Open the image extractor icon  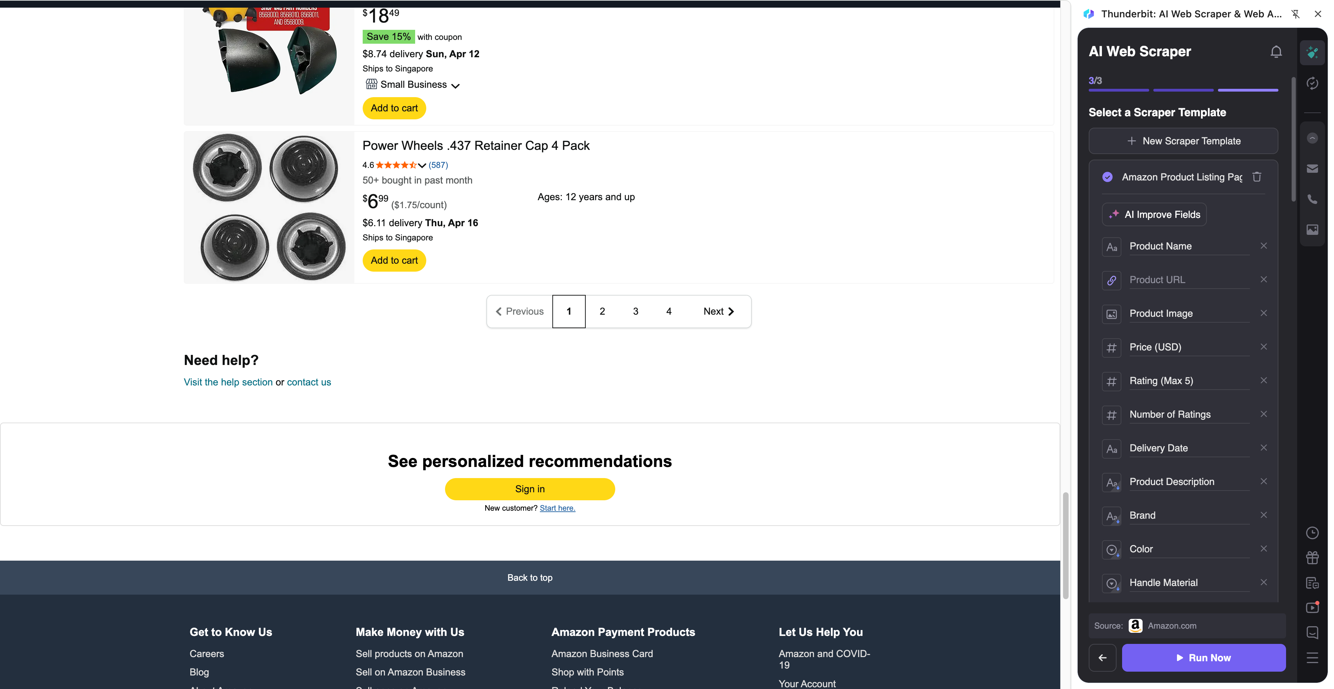tap(1312, 230)
